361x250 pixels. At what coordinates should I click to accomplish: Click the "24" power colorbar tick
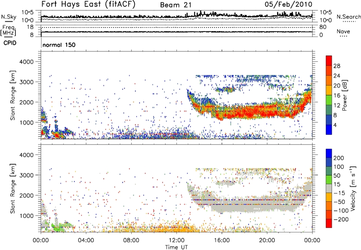[337, 76]
